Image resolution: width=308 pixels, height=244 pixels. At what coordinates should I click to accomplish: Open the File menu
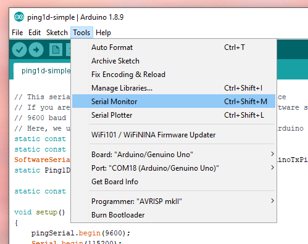[17, 33]
